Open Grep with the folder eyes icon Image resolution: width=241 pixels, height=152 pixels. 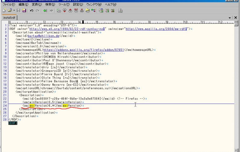(88, 11)
